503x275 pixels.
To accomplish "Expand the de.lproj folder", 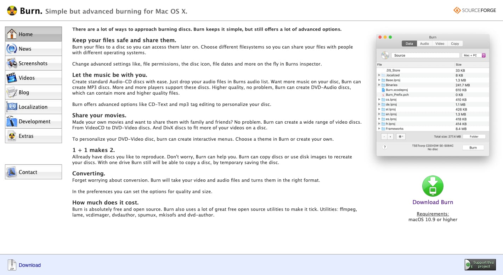I will [379, 105].
